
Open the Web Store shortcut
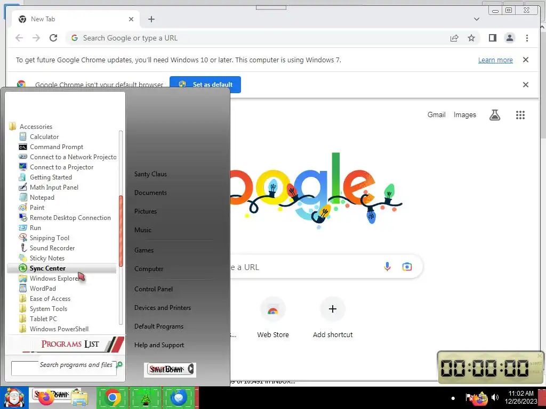pos(272,318)
